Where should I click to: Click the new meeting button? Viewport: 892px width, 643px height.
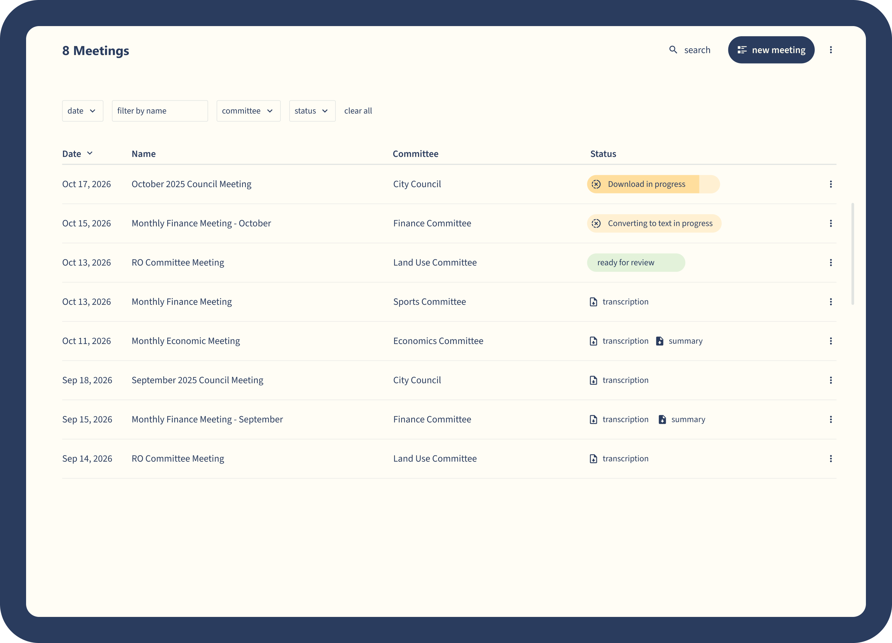tap(771, 50)
